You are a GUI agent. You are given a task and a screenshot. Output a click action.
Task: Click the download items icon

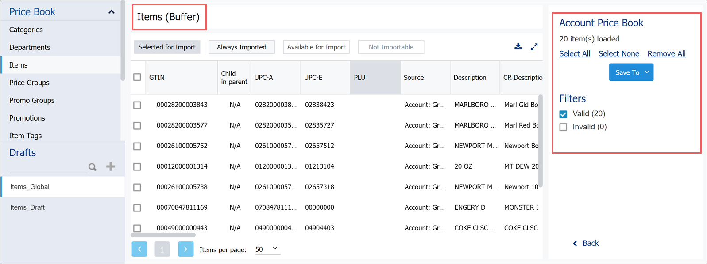[518, 46]
